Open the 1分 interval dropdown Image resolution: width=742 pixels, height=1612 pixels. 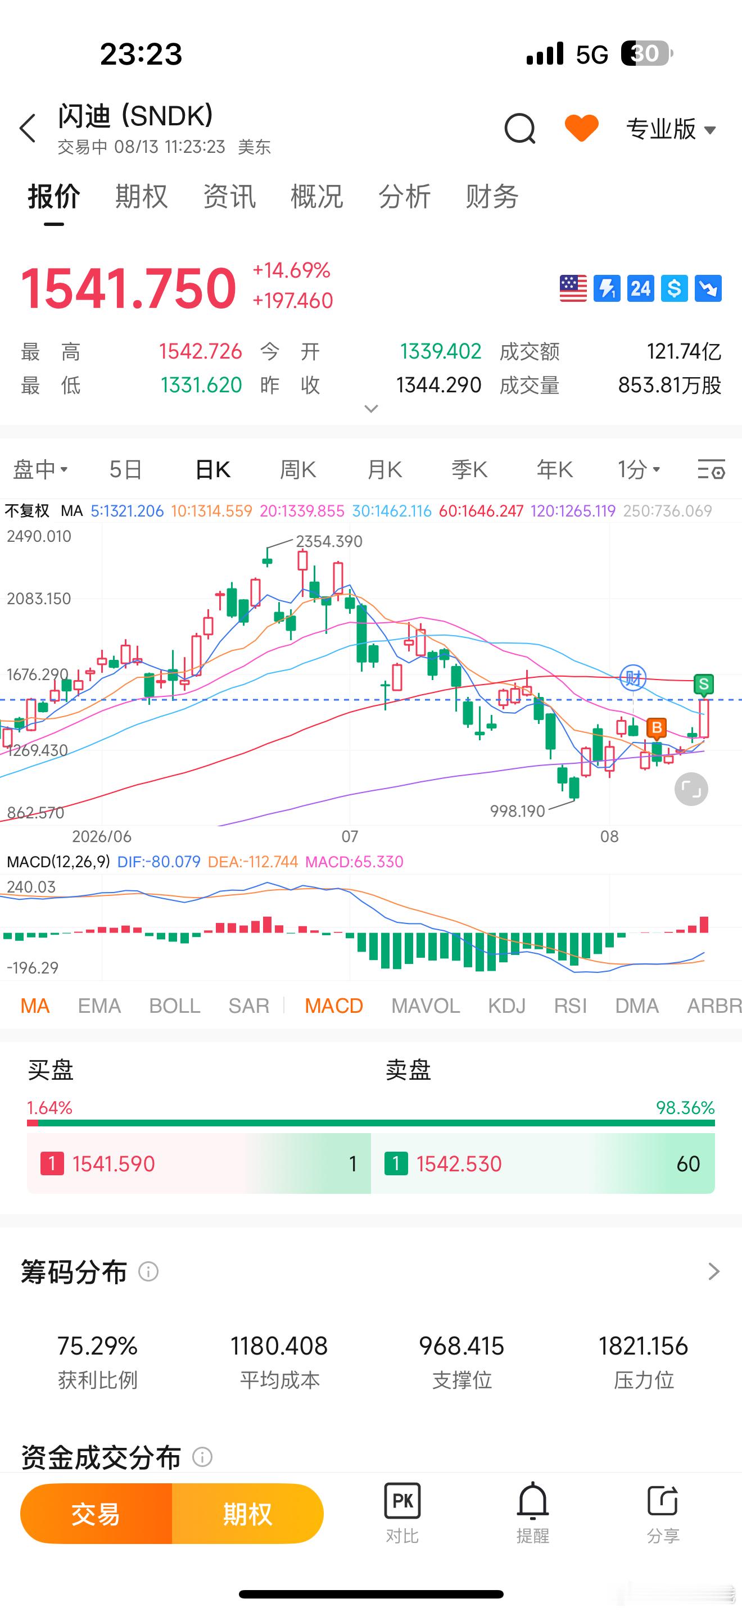pos(639,469)
